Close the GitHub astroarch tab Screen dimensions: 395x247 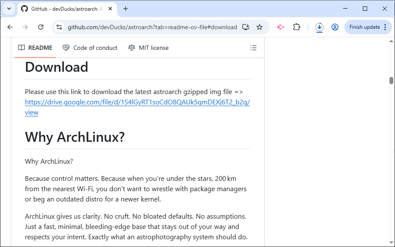[110, 9]
